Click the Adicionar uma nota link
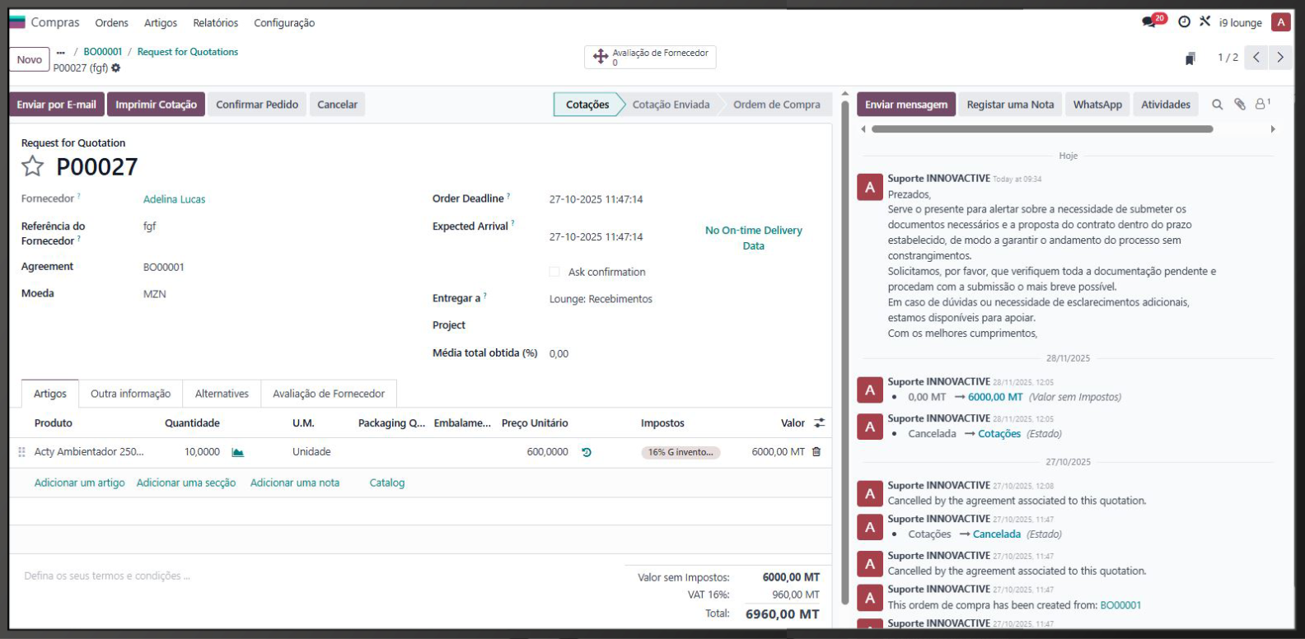Image resolution: width=1305 pixels, height=639 pixels. 295,483
